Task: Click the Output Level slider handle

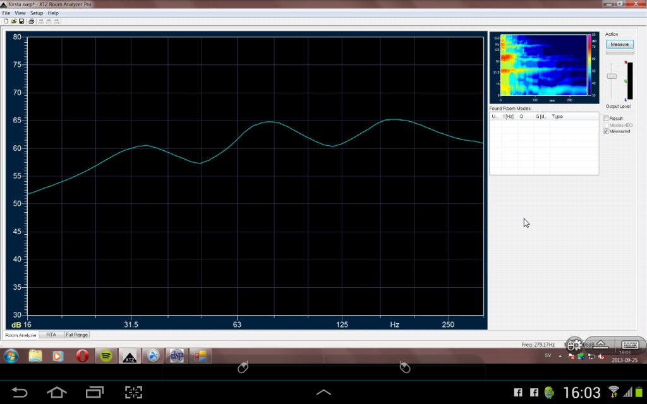Action: pos(612,76)
